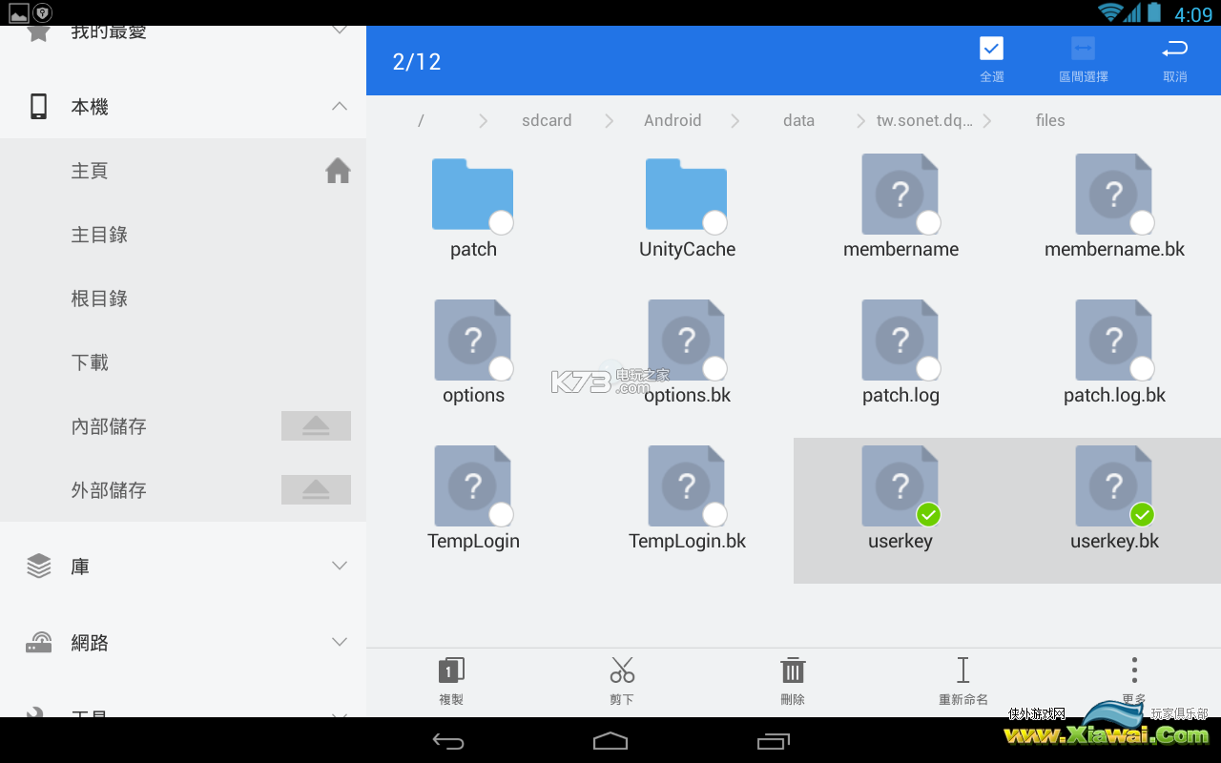Expand the 庫 section chevron
Viewport: 1221px width, 763px height.
(340, 566)
